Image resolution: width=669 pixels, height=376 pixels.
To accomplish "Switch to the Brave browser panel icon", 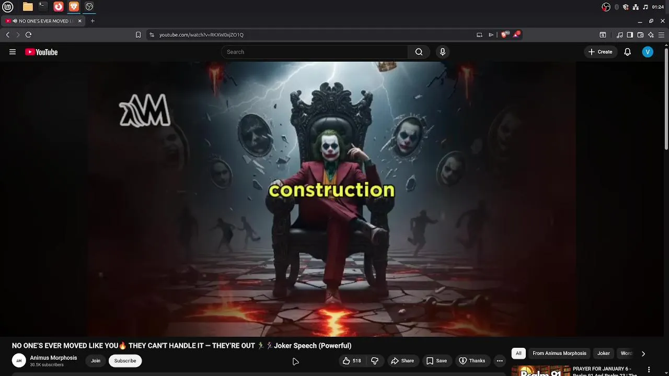I will (74, 7).
